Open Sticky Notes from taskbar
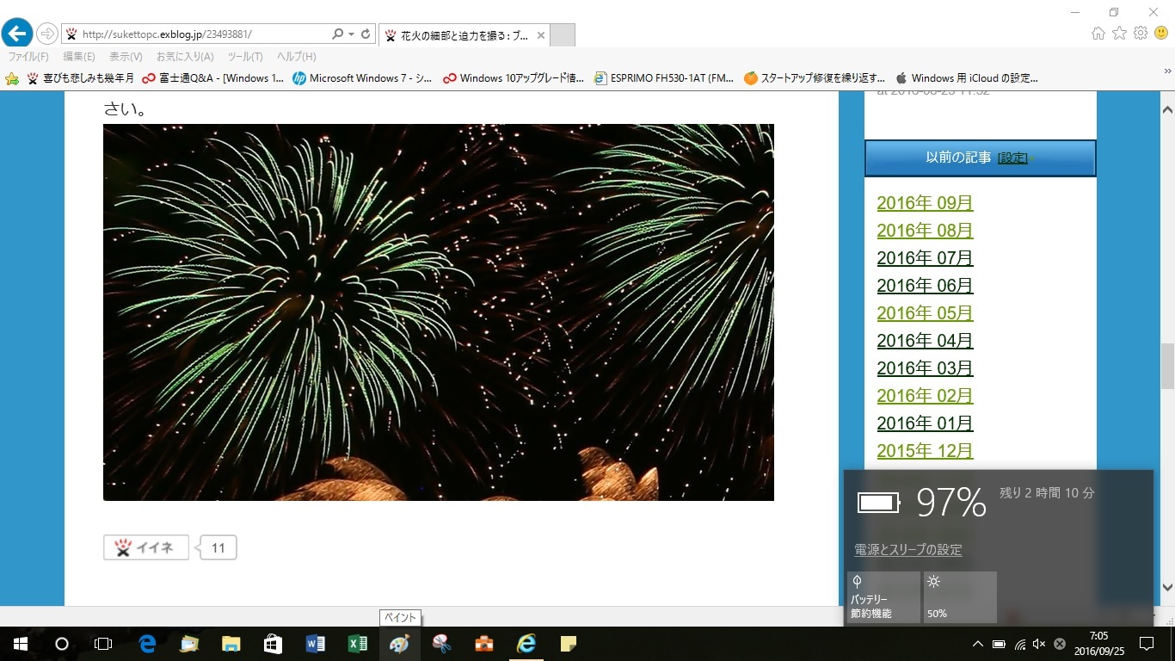Screen dimensions: 1175x661 tap(569, 644)
